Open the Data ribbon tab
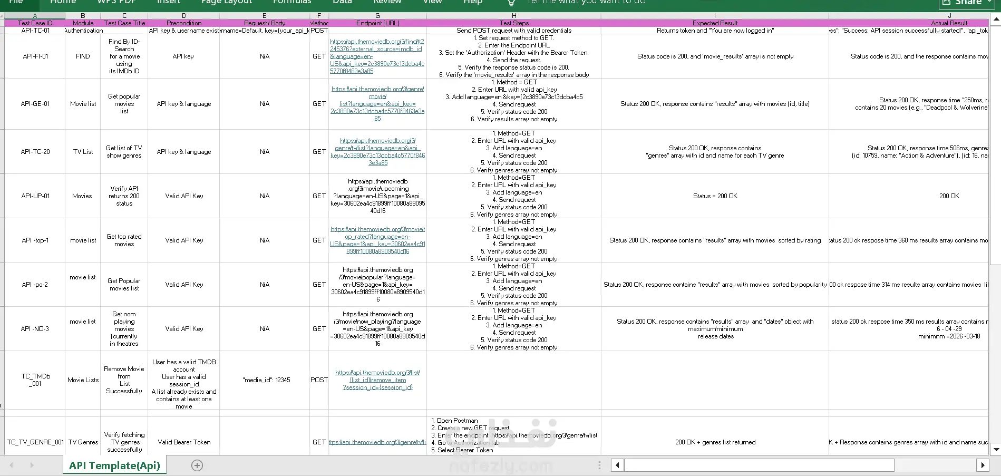 [x=342, y=2]
